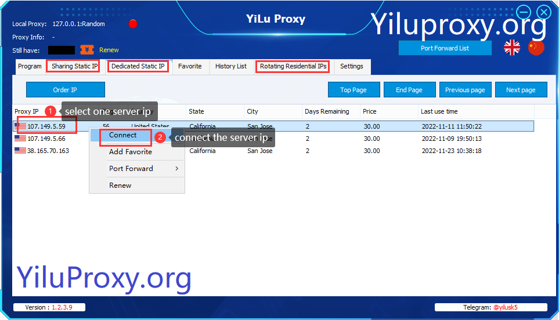Click last use time 2022-11-11 11:50:22
Screen dimensions: 559x320
(x=452, y=126)
